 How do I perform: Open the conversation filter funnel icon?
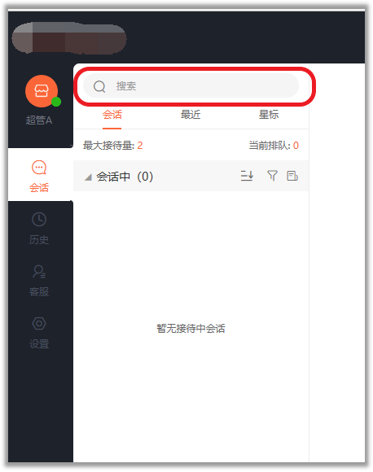[272, 176]
